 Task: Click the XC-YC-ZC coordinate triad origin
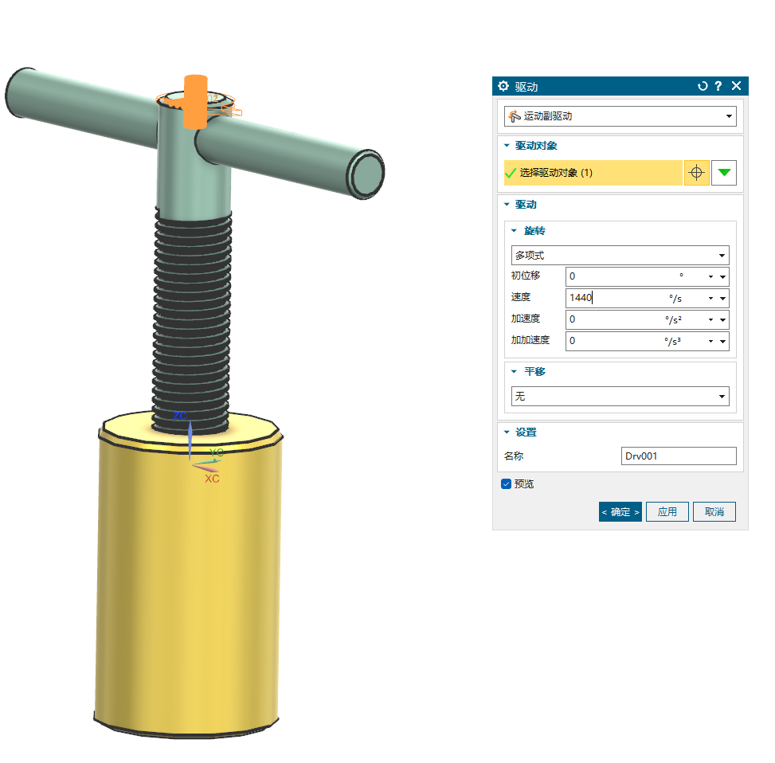pyautogui.click(x=190, y=460)
